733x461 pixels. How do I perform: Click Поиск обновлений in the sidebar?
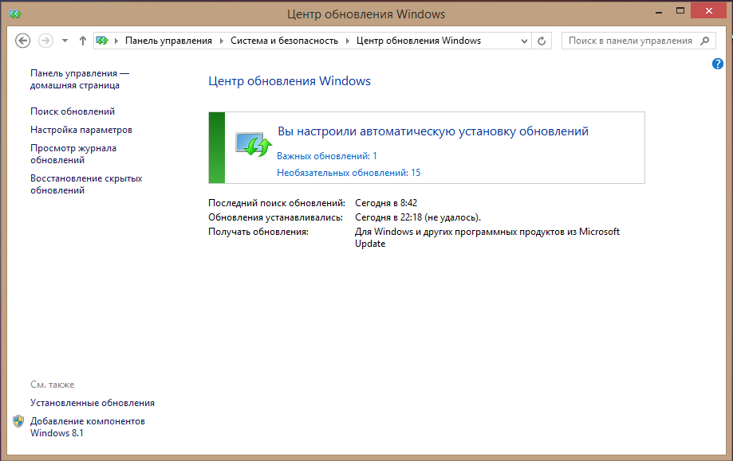pos(73,111)
